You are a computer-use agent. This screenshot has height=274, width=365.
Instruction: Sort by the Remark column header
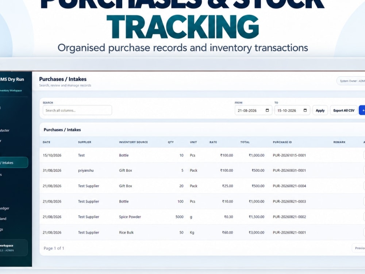click(x=339, y=142)
